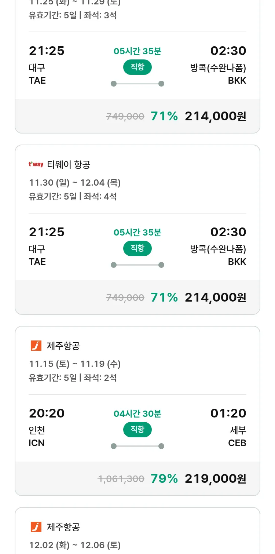This screenshot has height=554, width=275.
Task: Click the struck-through 1,061,300 original price
Action: (121, 479)
